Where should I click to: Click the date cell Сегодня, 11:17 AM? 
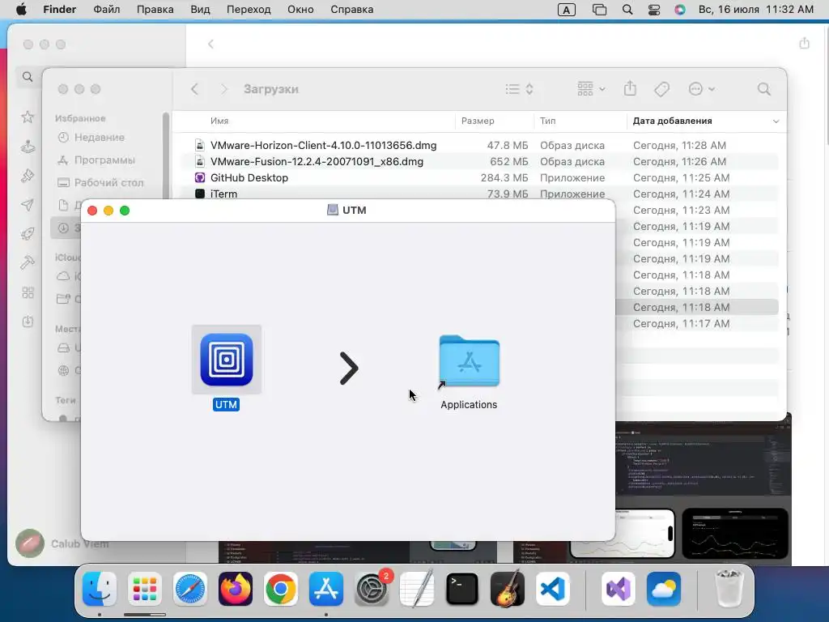[681, 324]
